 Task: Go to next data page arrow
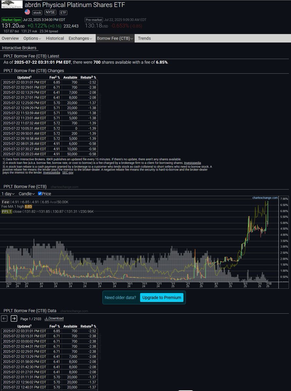(14, 319)
